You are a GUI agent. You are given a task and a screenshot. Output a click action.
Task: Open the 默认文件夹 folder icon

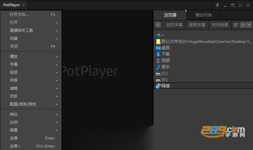click(158, 42)
